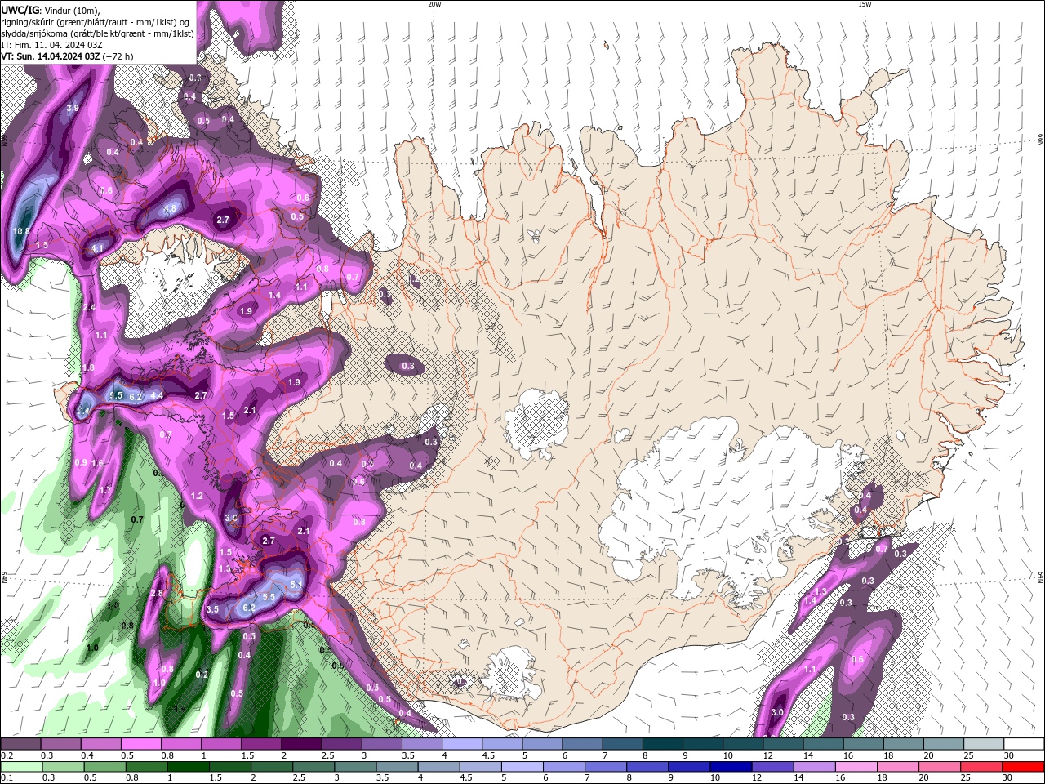Click the 'slydda/snjókoma' legend description line

pyautogui.click(x=97, y=33)
